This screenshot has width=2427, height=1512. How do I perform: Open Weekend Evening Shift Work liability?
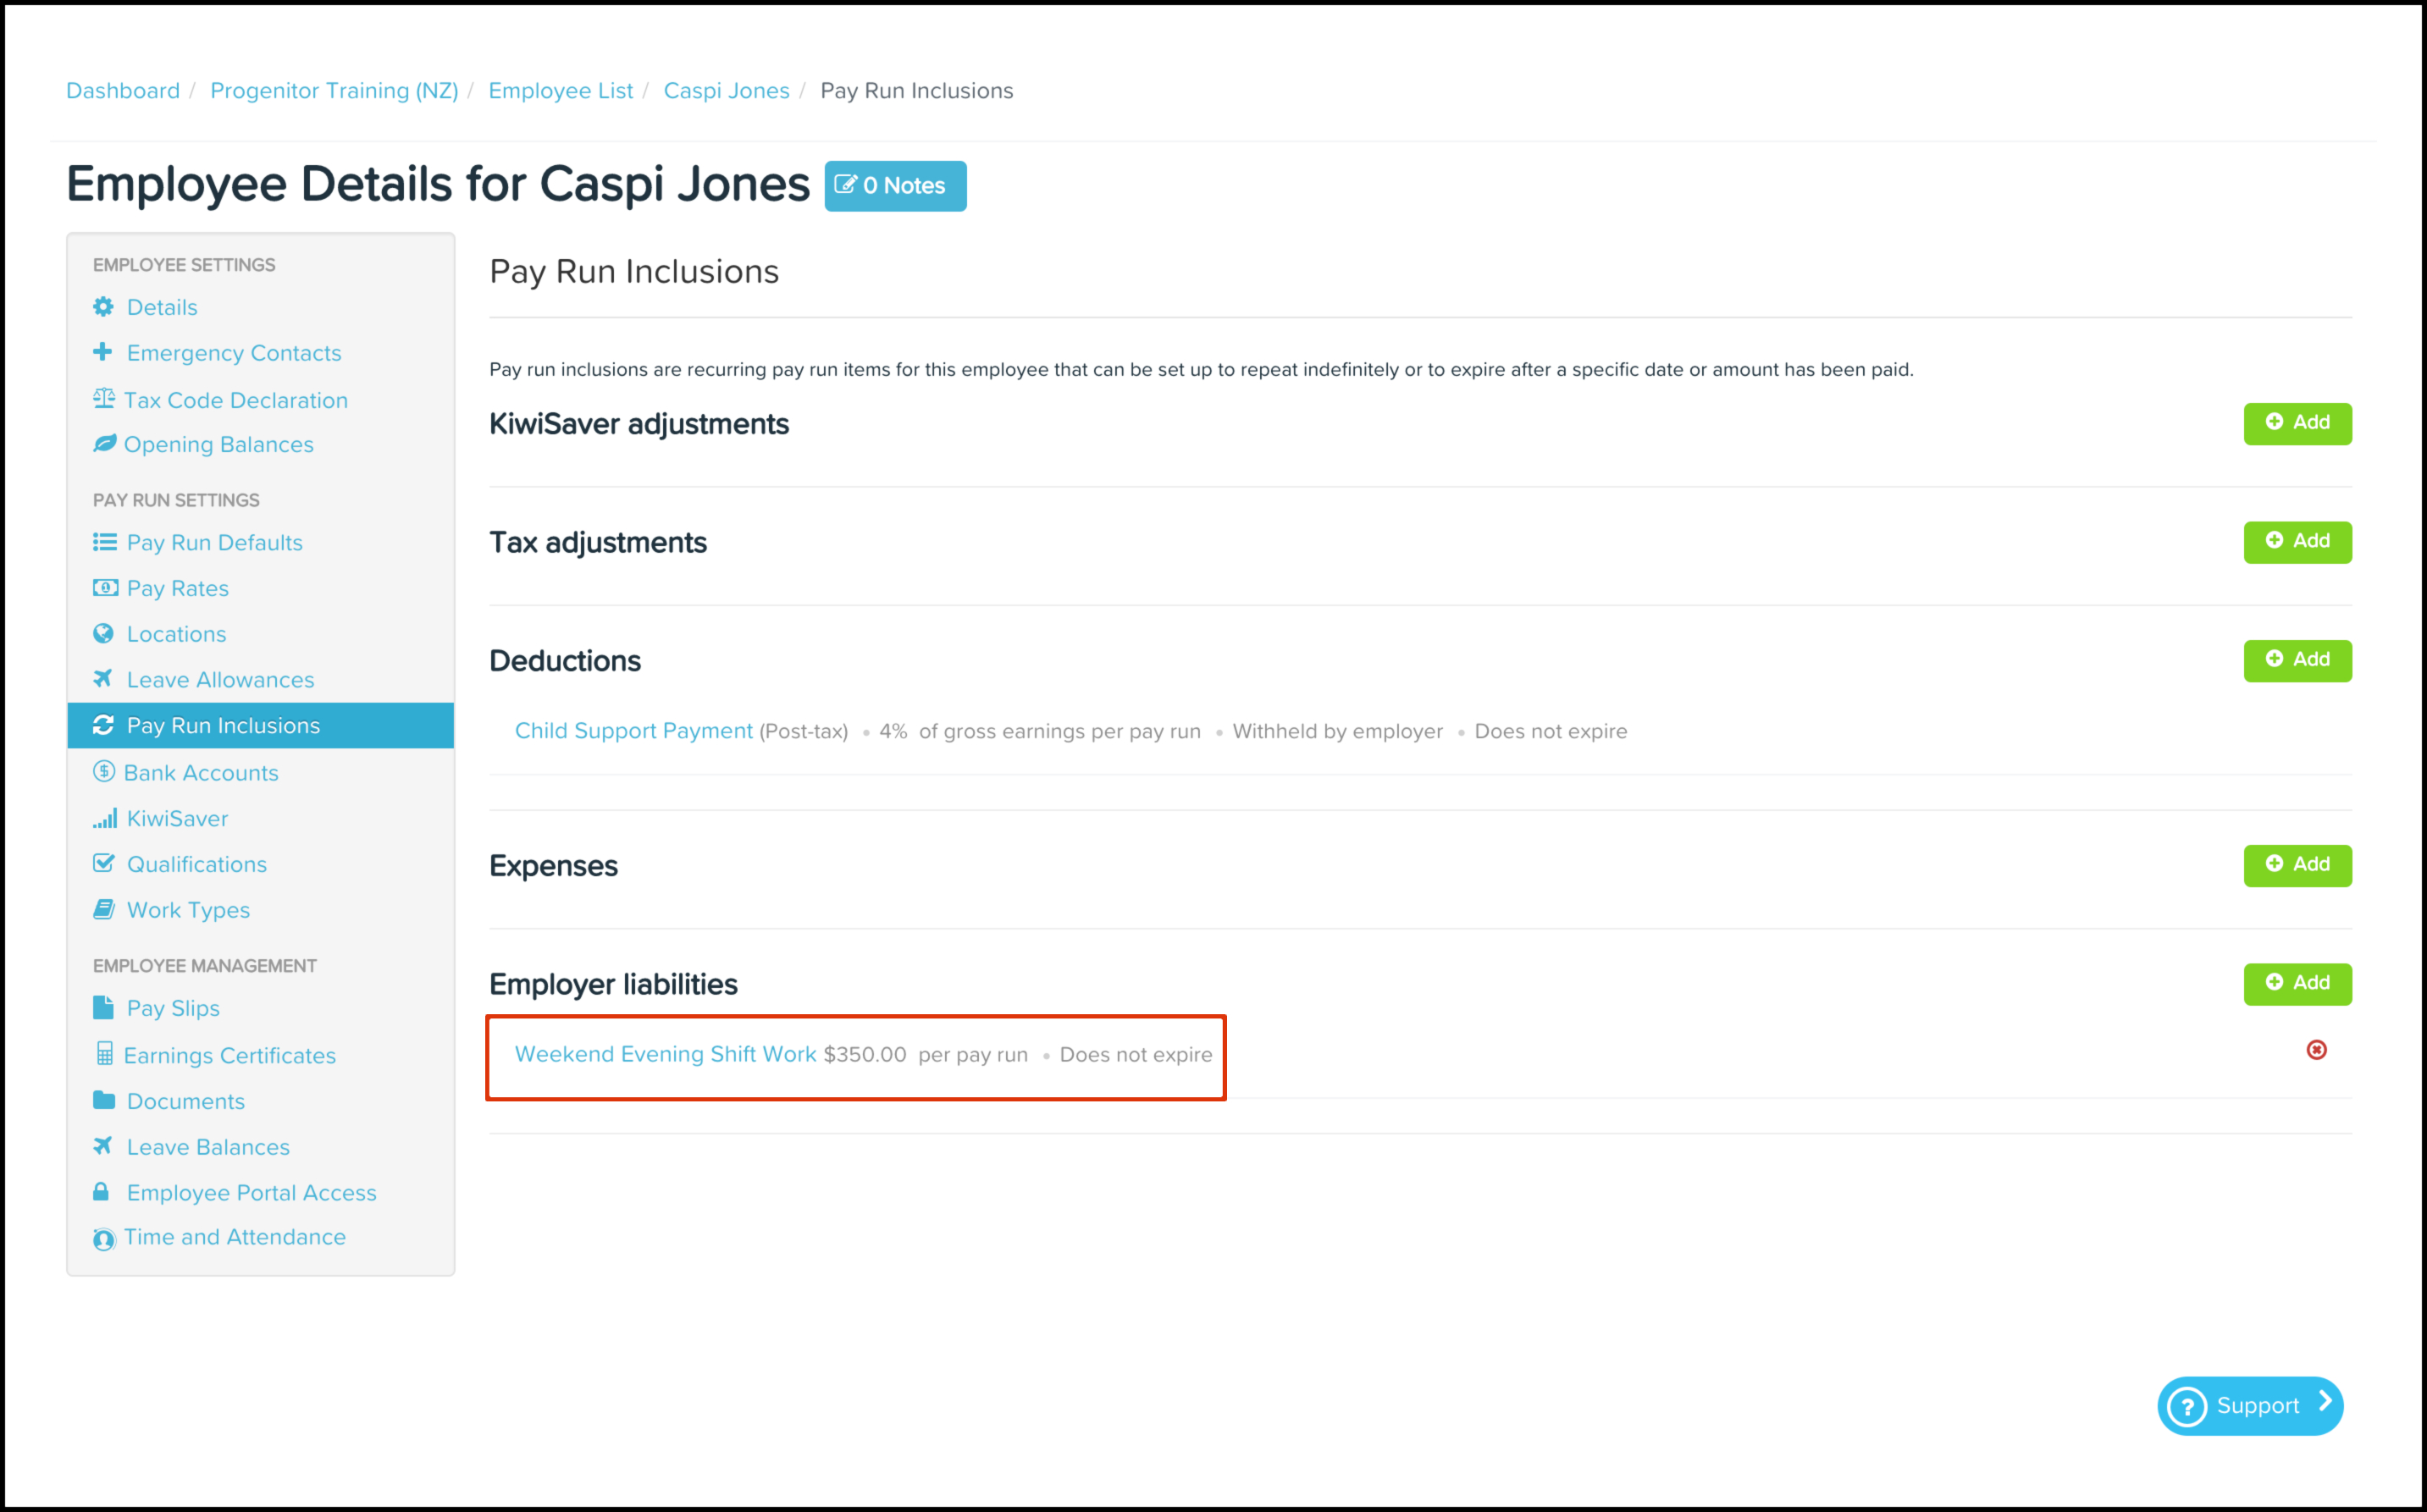[665, 1054]
